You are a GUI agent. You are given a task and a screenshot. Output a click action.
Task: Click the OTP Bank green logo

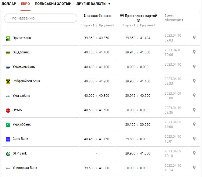[8, 154]
